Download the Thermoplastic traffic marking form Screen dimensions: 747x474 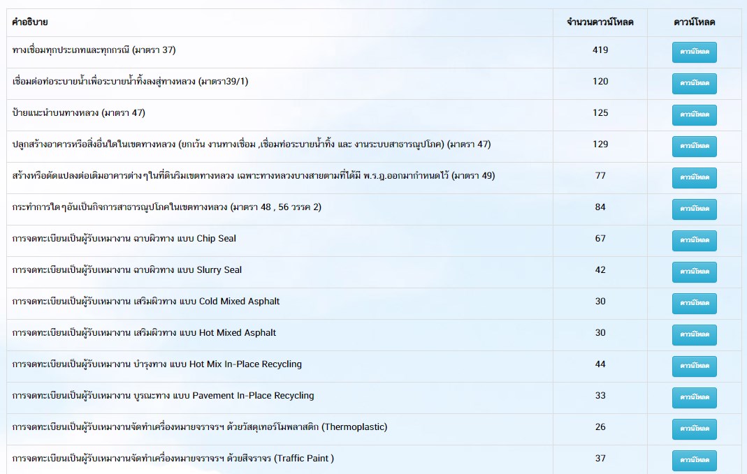(x=694, y=429)
